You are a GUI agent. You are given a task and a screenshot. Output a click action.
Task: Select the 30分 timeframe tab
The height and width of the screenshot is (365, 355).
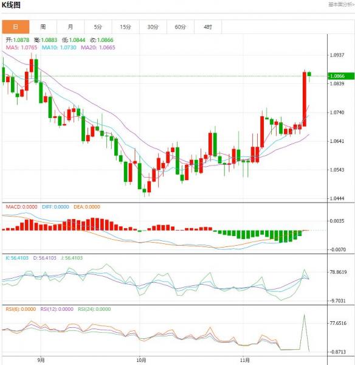click(x=153, y=27)
